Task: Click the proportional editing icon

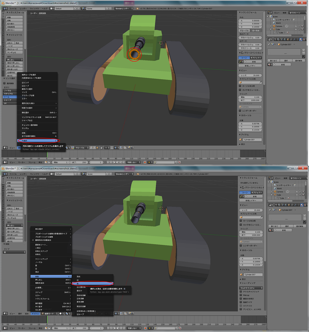Action: point(106,148)
